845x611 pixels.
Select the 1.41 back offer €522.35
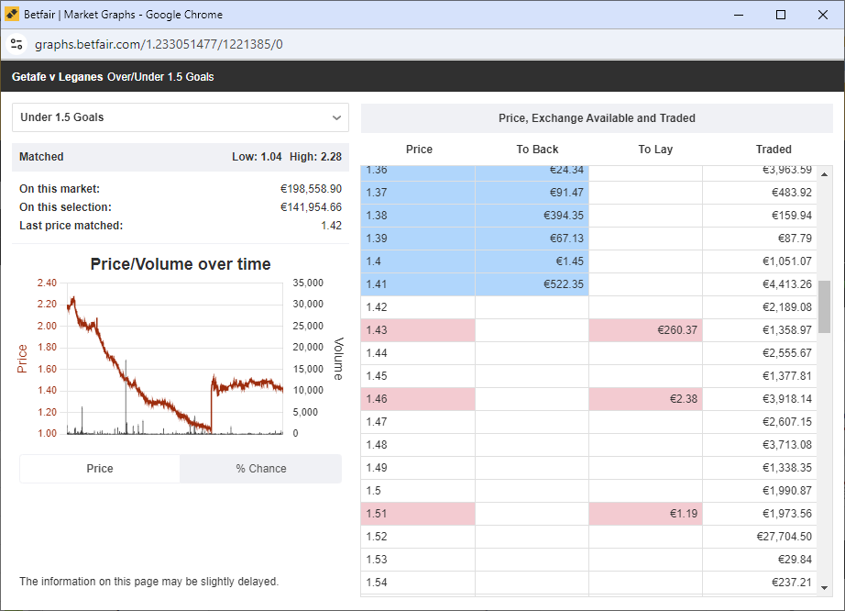(532, 284)
